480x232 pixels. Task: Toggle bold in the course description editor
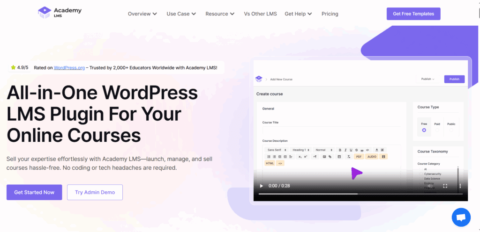(340, 150)
